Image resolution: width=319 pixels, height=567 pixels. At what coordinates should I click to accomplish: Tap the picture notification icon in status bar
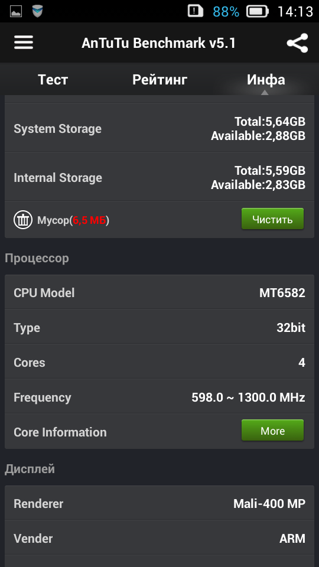click(15, 11)
